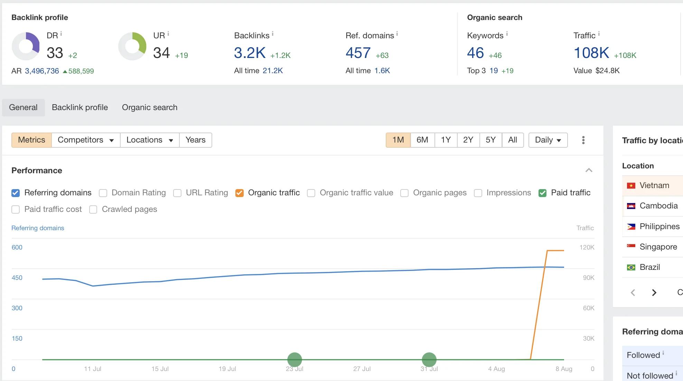Click the Followed info icon

point(663,353)
